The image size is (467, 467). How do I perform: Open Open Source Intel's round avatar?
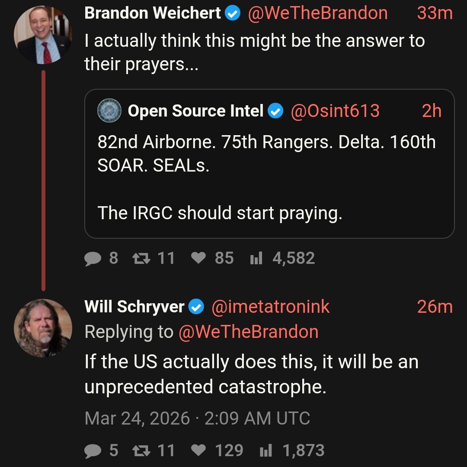click(x=109, y=111)
